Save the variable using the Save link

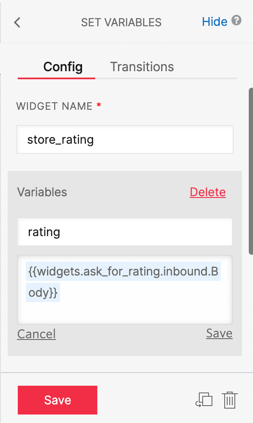click(219, 333)
